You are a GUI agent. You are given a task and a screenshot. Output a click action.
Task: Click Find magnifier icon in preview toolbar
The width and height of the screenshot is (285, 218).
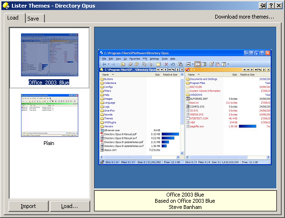180,64
